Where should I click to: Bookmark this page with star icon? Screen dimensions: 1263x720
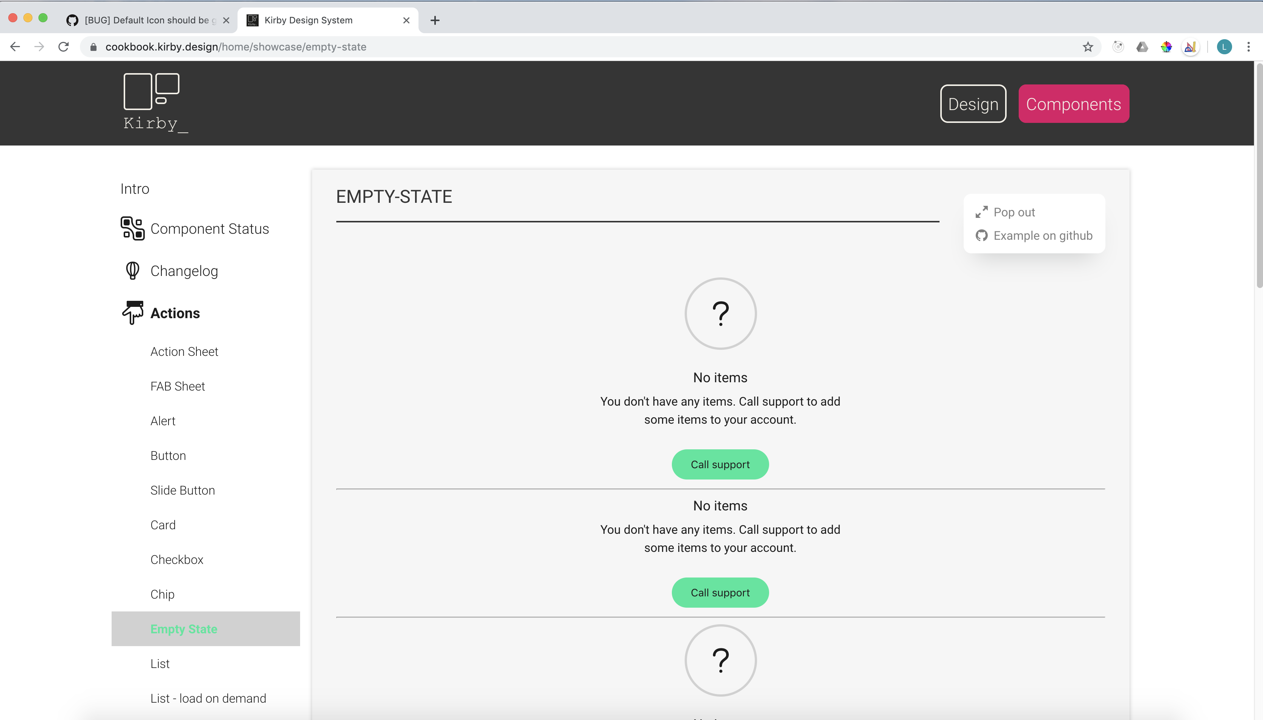(x=1087, y=47)
